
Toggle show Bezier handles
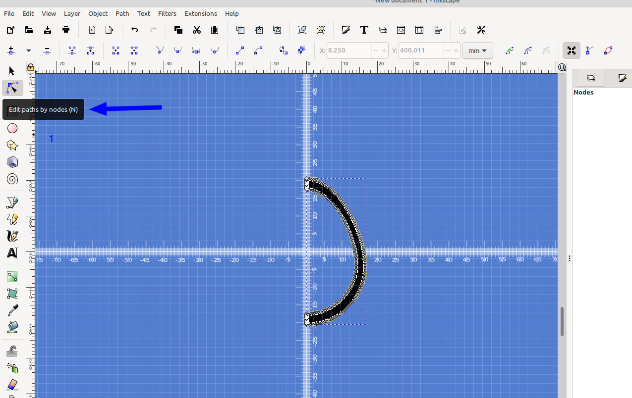tap(590, 50)
